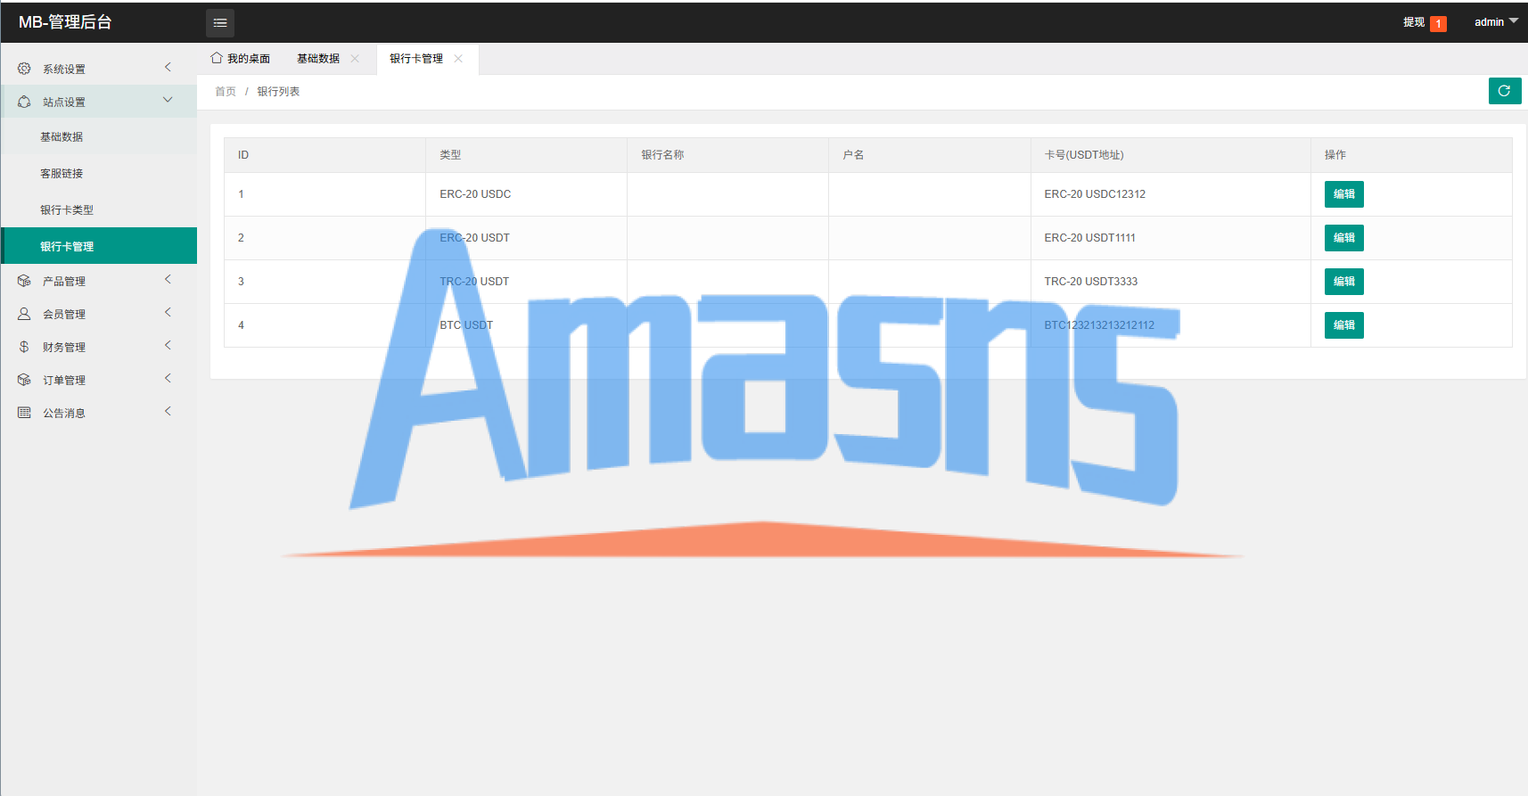Collapse the 站点设置 menu chevron
The image size is (1528, 796).
coord(168,101)
